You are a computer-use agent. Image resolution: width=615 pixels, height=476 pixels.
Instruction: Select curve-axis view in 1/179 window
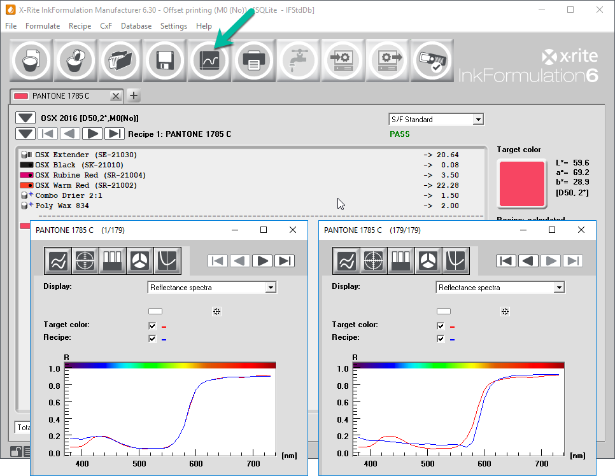point(167,261)
